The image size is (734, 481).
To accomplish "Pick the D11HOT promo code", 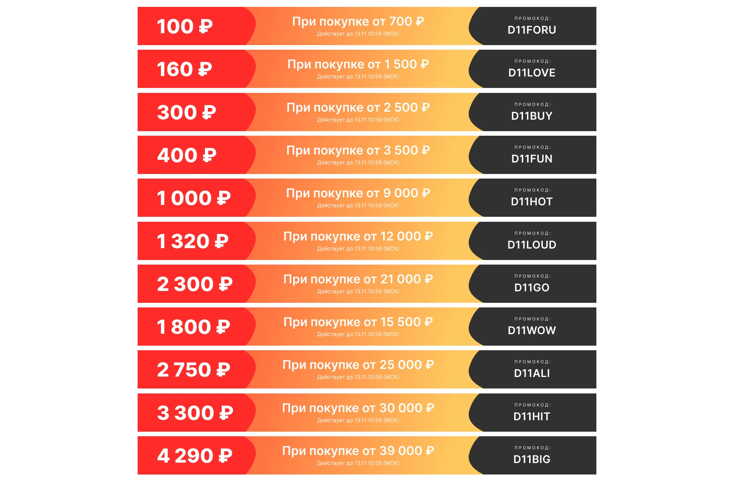I will point(532,201).
